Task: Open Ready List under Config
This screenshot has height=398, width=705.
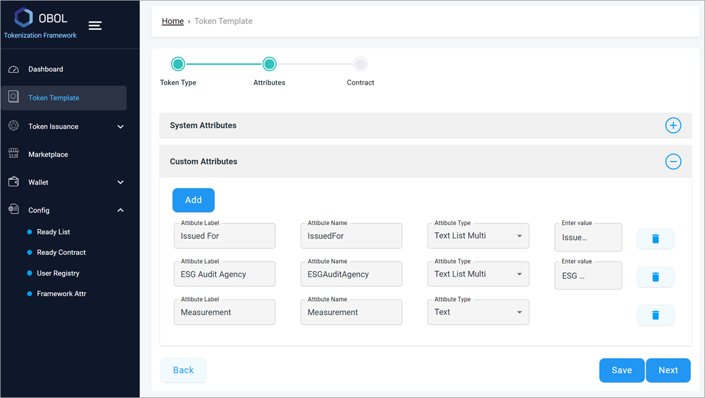Action: (53, 232)
